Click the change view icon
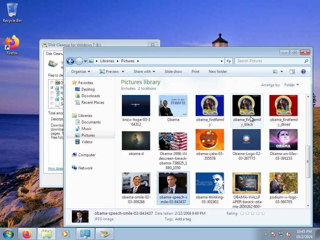The height and width of the screenshot is (240, 320). coord(275,72)
